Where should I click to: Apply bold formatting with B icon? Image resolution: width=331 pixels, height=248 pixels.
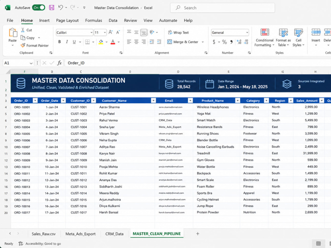click(x=60, y=42)
